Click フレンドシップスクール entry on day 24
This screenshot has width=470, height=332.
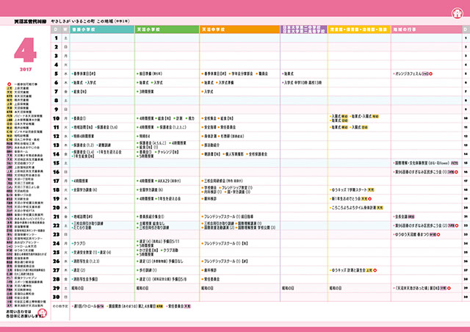(x=225, y=244)
